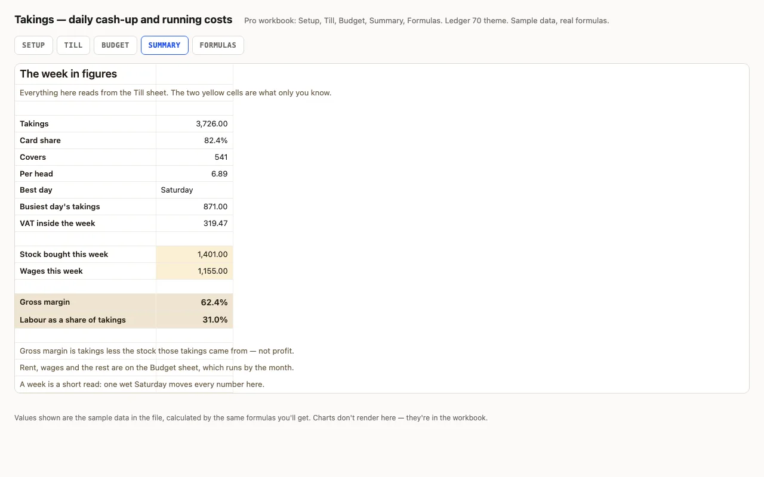764x477 pixels.
Task: Show the Formulas tab
Action: click(x=218, y=45)
